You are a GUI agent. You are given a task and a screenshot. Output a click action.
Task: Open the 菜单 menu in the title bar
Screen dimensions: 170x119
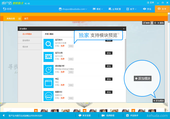tap(151, 2)
